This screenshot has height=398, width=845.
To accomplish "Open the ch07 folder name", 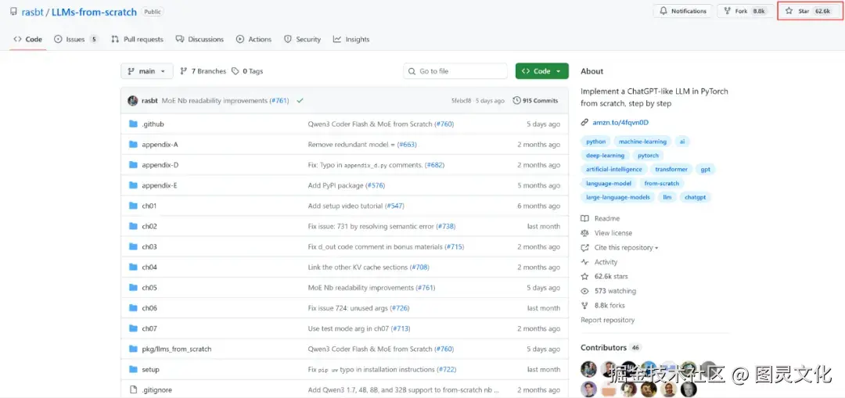I will click(149, 328).
